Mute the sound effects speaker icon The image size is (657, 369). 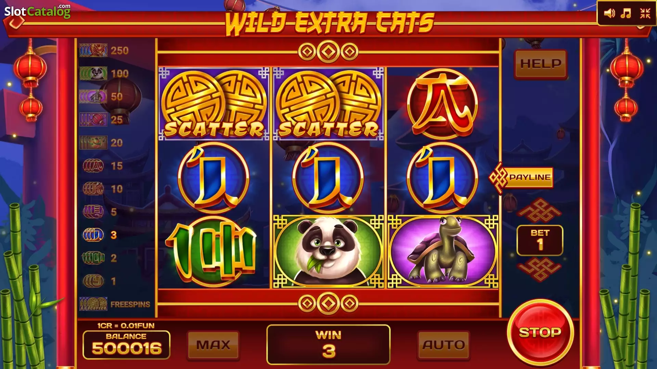coord(609,13)
